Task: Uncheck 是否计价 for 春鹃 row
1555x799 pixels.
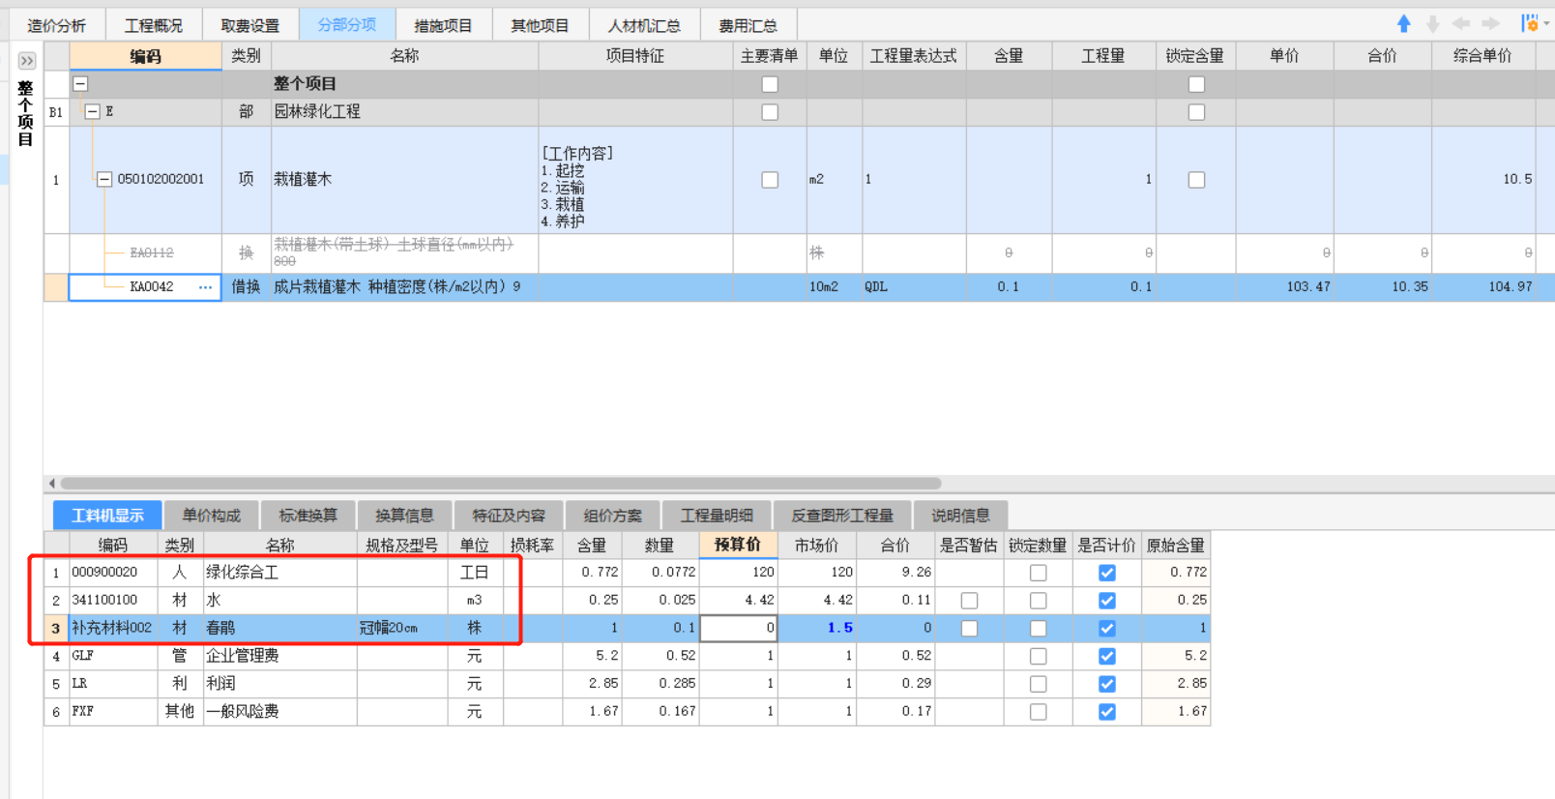Action: click(1107, 629)
